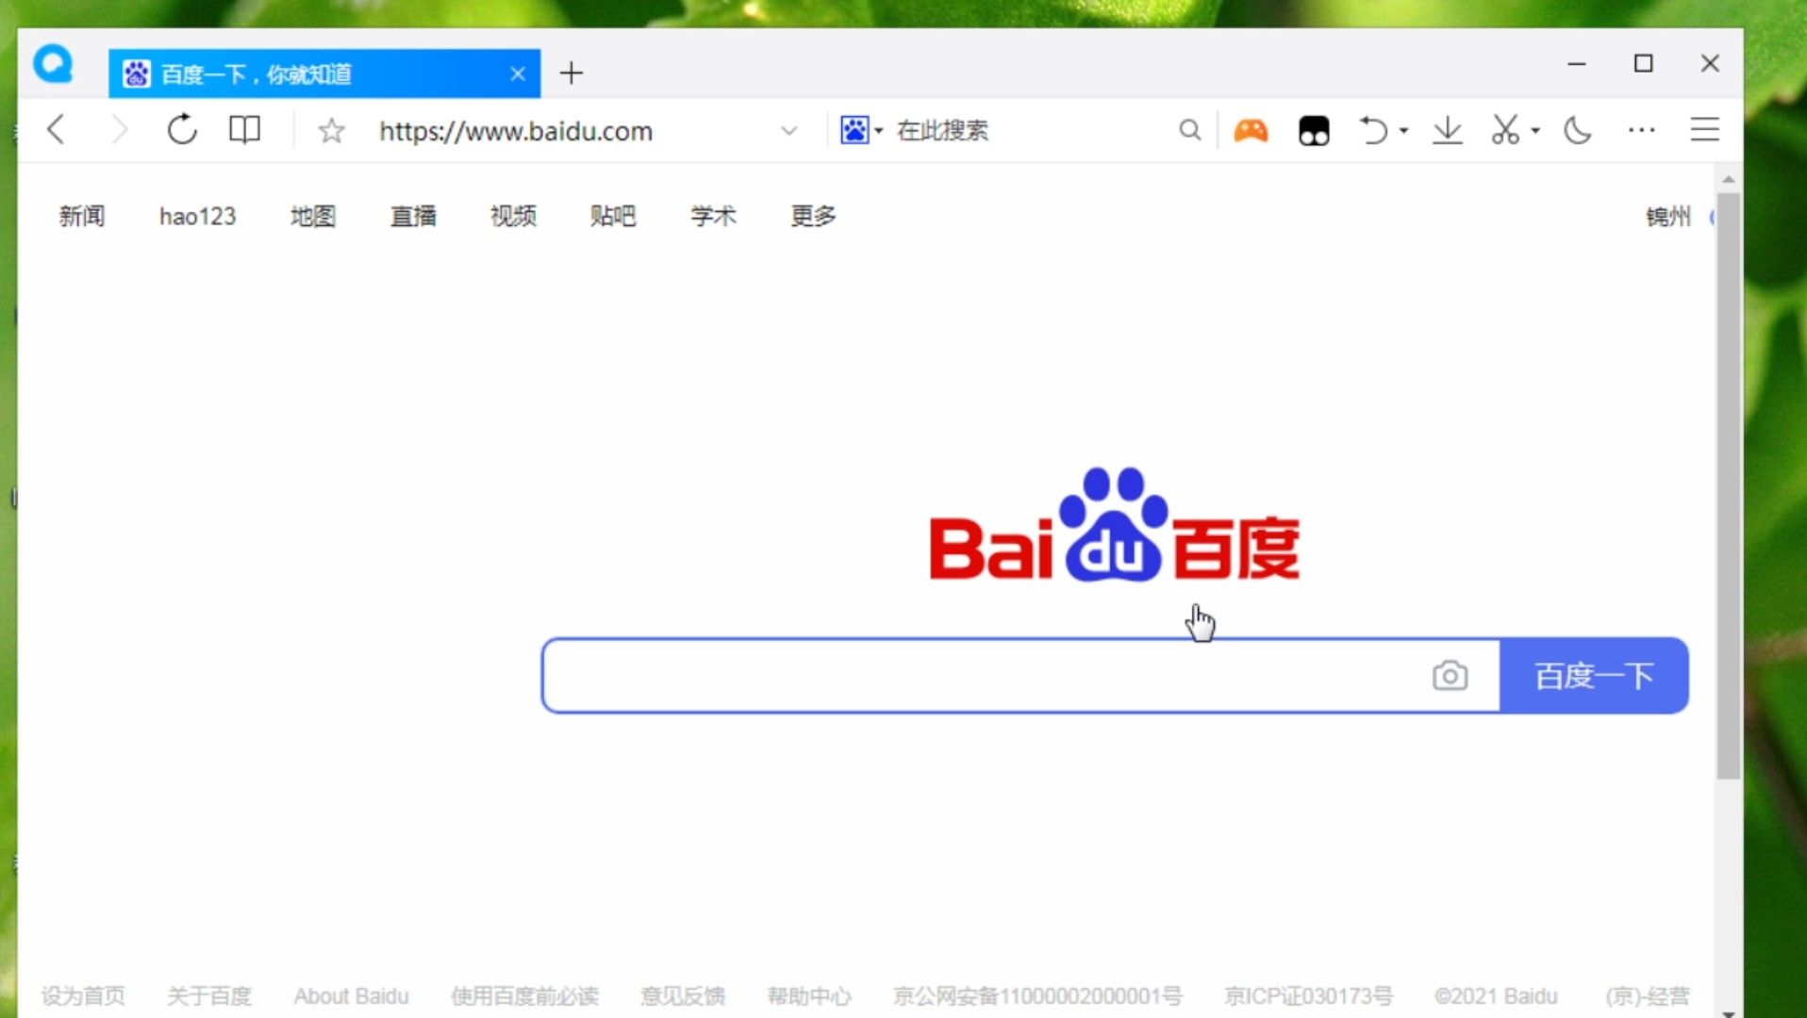Open the 新闻 link
This screenshot has width=1807, height=1018.
click(x=82, y=216)
